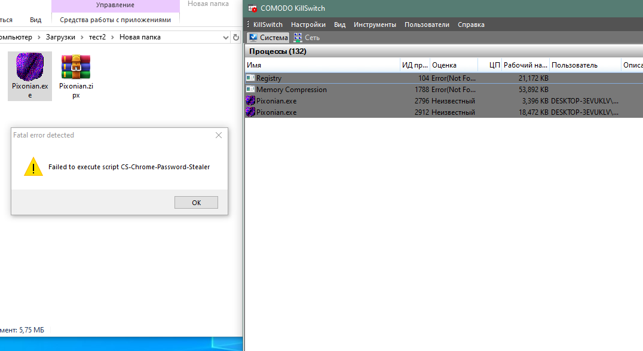Sort processes by the Пользователь column
This screenshot has height=351, width=643.
pyautogui.click(x=585, y=65)
